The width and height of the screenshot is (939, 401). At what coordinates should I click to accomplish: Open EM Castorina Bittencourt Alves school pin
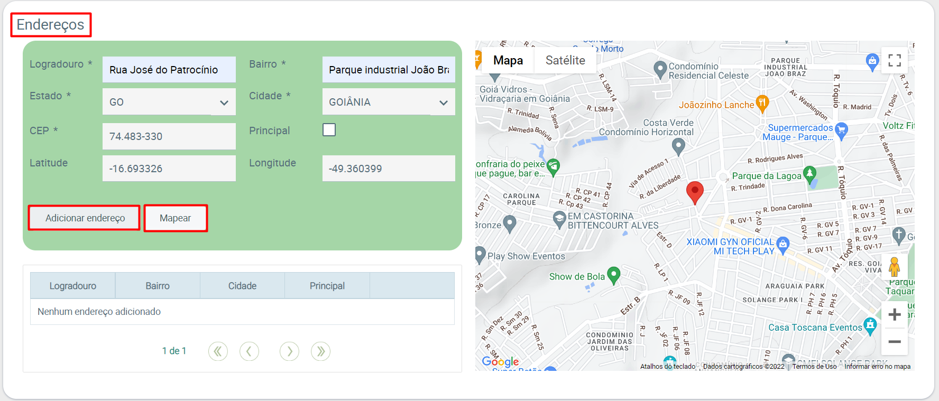(559, 219)
